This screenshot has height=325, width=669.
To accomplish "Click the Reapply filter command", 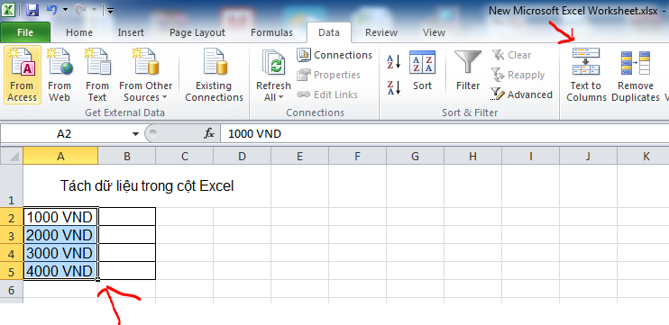I will (518, 75).
